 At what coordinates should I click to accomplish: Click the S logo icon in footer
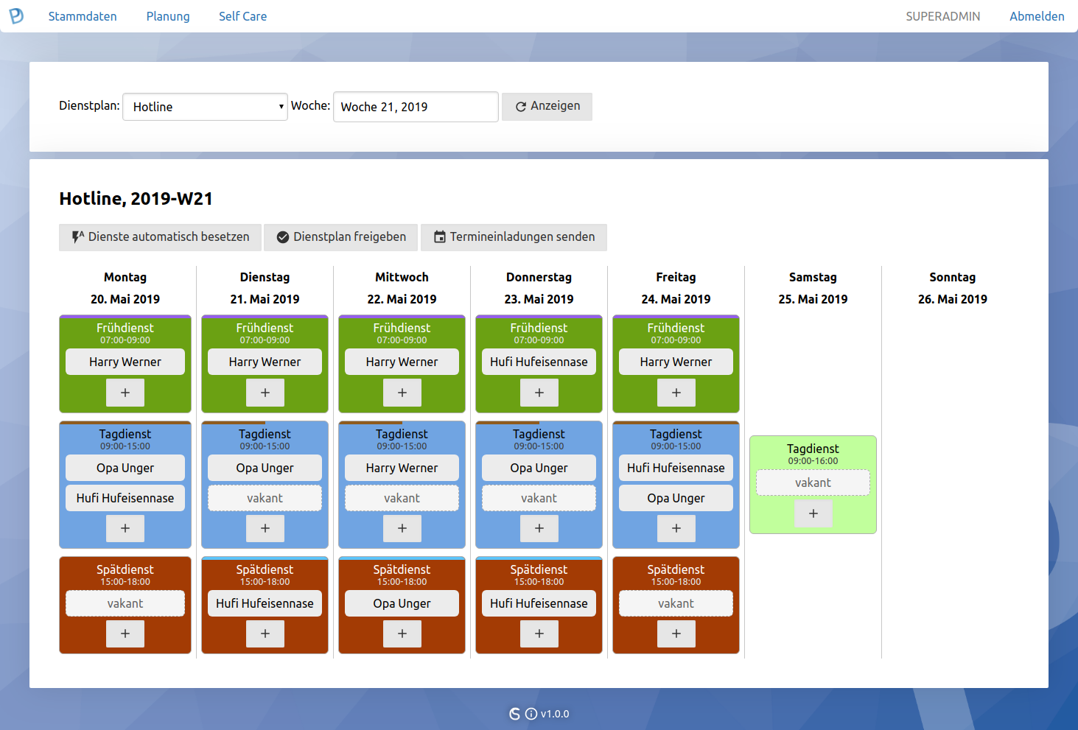pyautogui.click(x=514, y=714)
